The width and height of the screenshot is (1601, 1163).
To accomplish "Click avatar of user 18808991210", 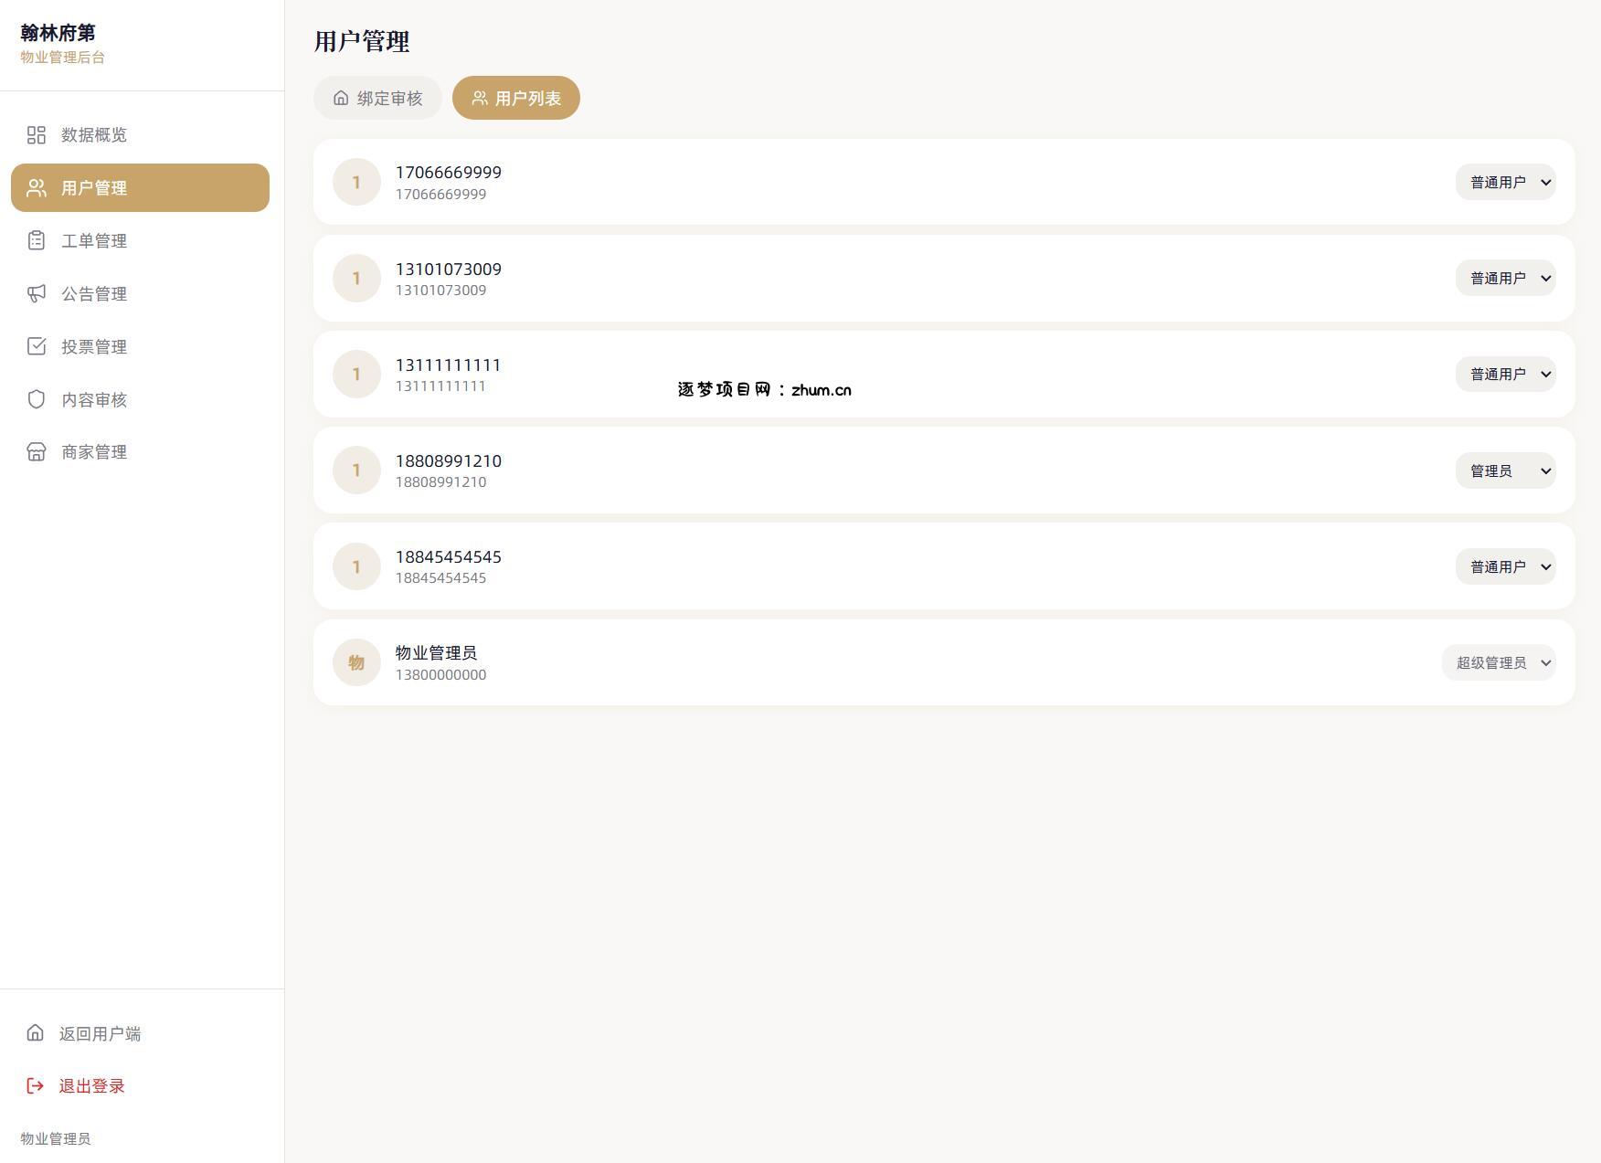I will 356,470.
